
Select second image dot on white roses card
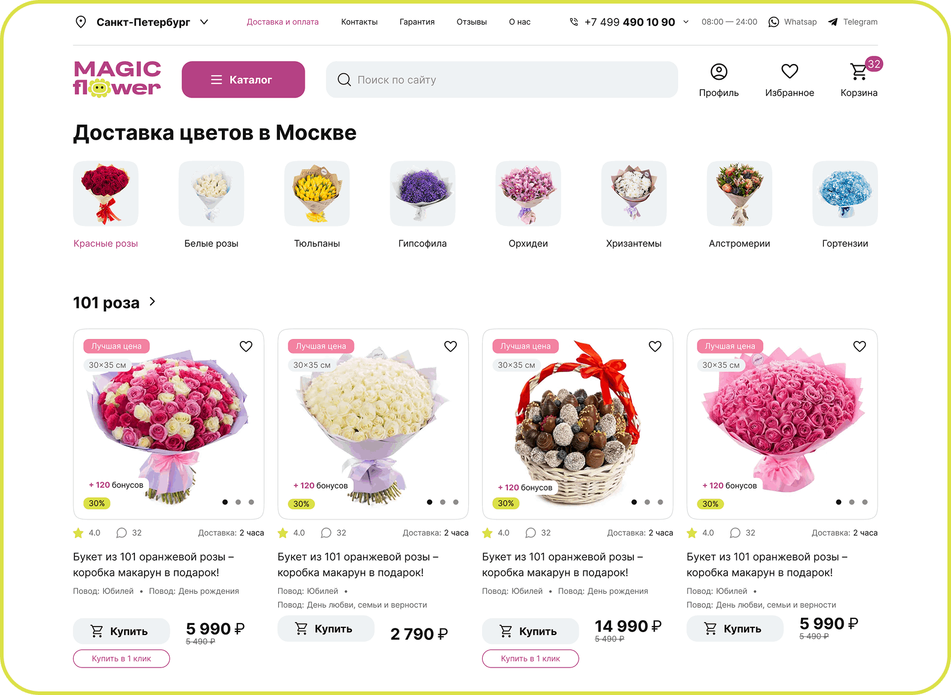point(443,502)
